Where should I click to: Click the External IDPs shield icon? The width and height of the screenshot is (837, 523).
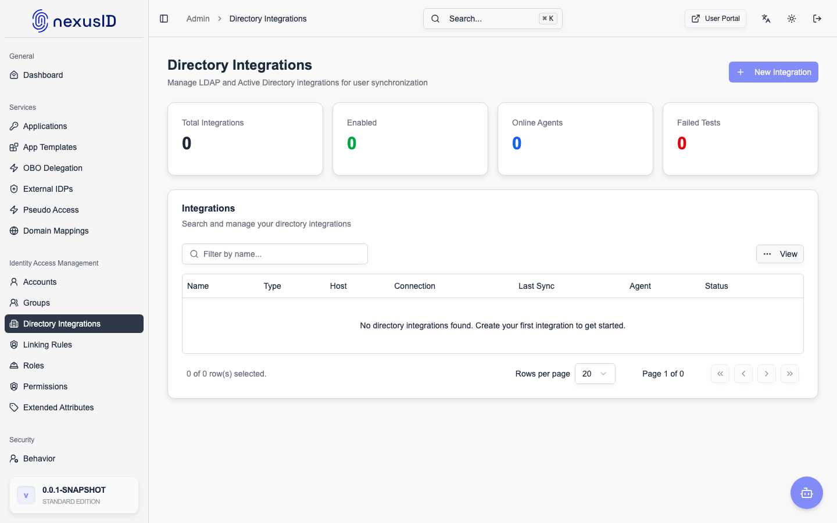[14, 189]
